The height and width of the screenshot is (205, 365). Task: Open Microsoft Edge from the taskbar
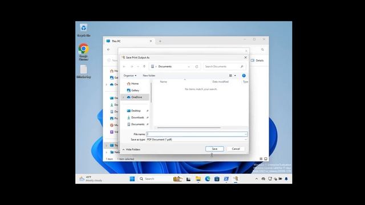208,179
